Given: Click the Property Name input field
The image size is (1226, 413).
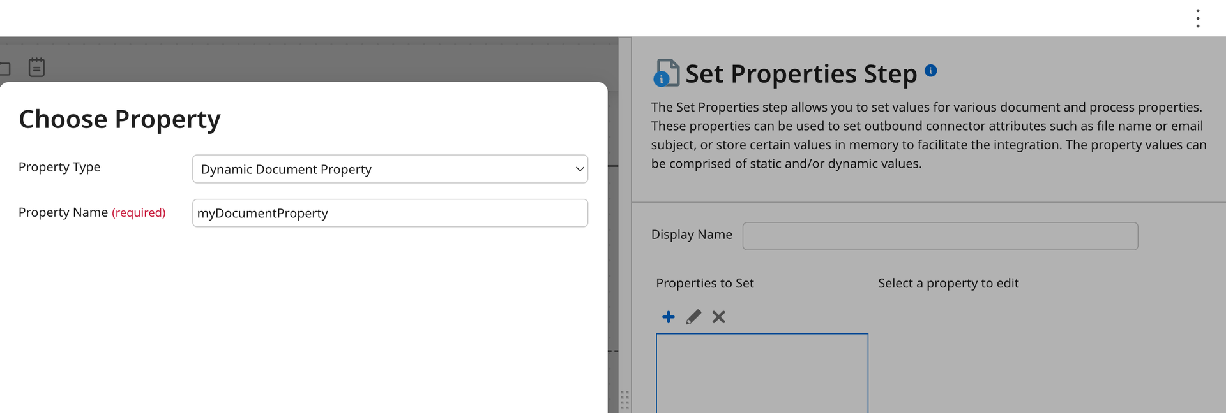Looking at the screenshot, I should pyautogui.click(x=390, y=213).
